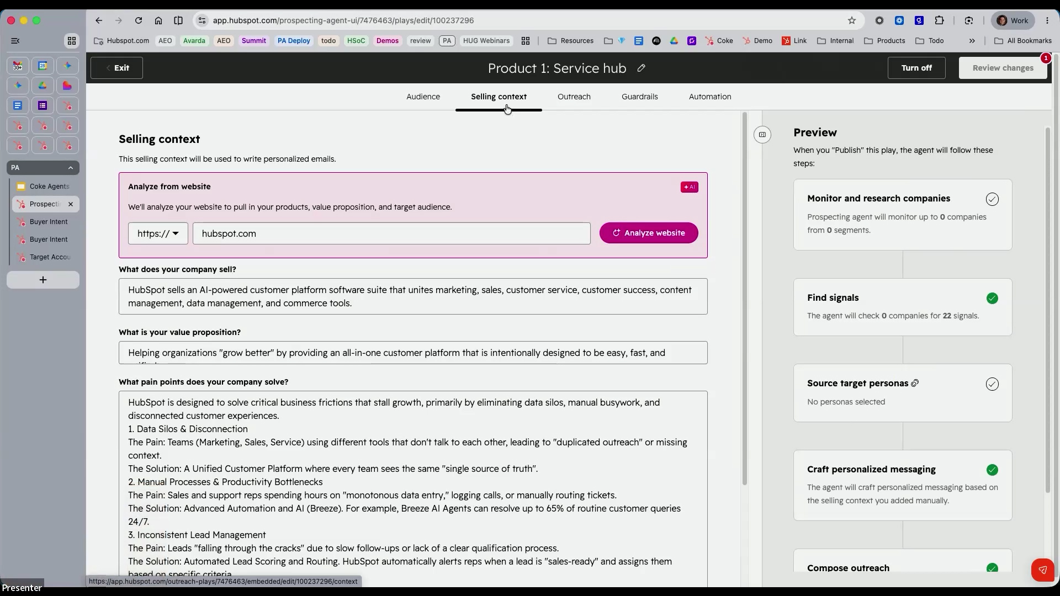
Task: Click the pencil icon to rename the play
Action: coord(641,68)
